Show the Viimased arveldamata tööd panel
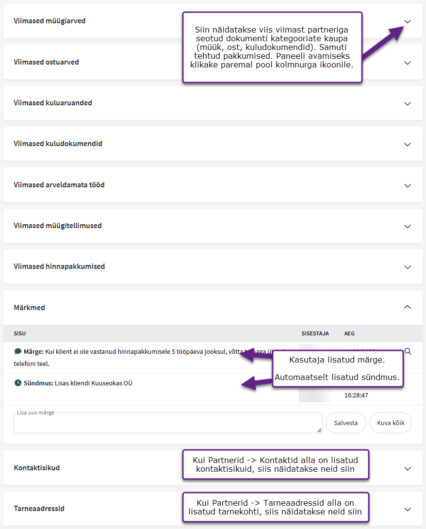Viewport: 426px width, 529px height. (408, 185)
